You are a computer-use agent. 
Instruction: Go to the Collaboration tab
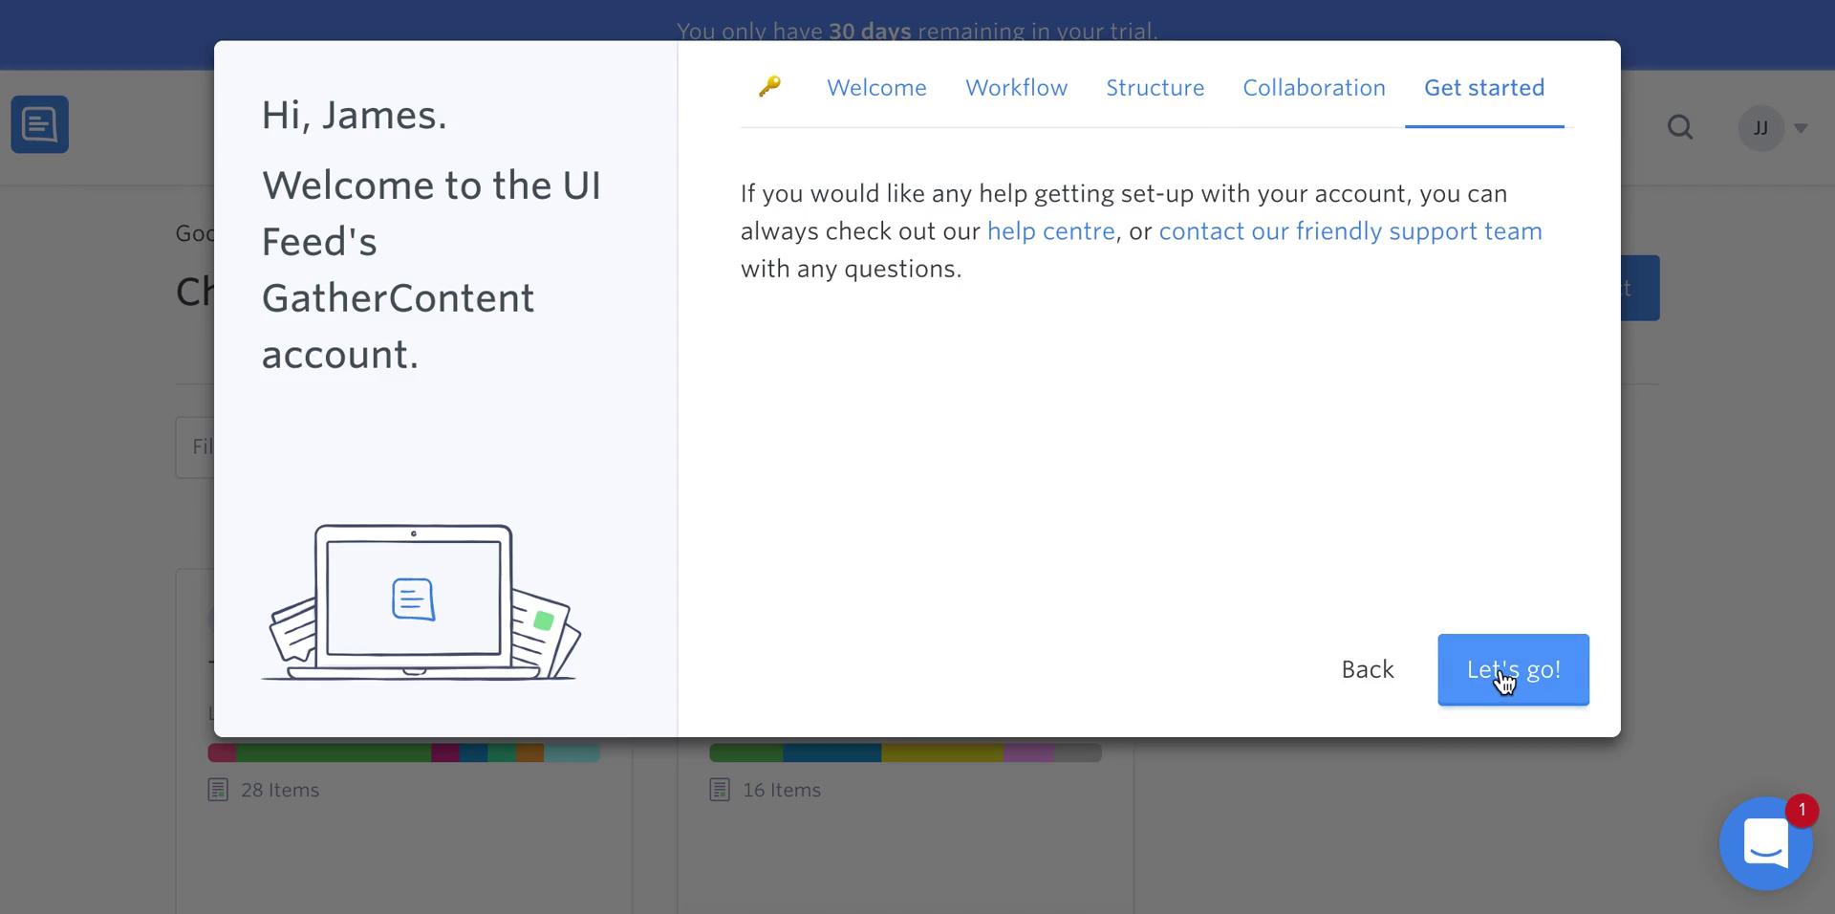tap(1313, 87)
